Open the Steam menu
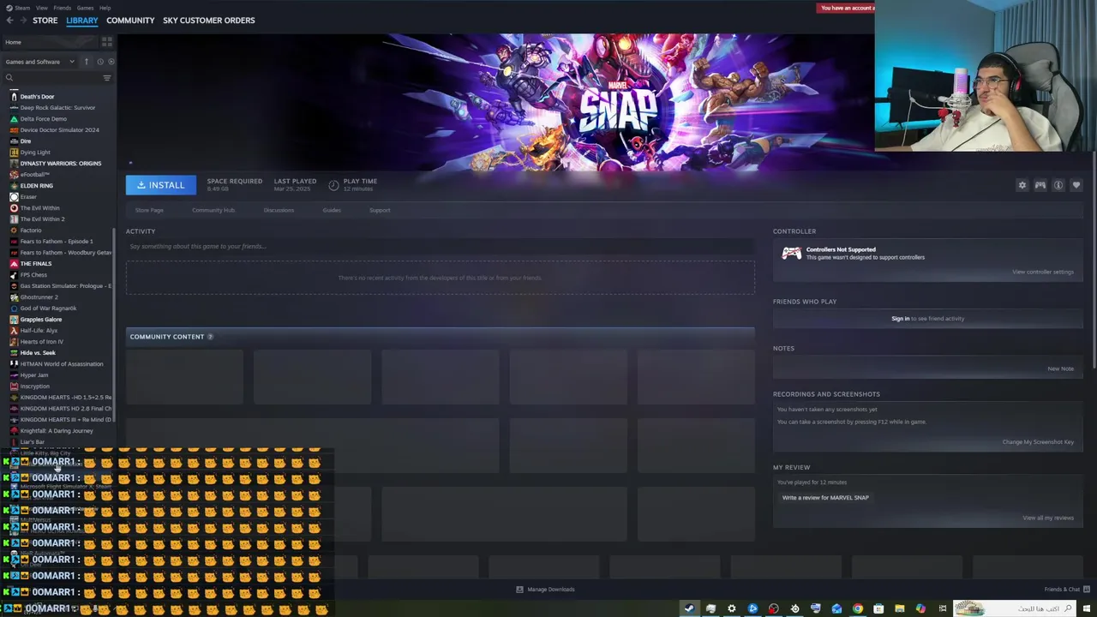This screenshot has width=1097, height=617. tap(23, 8)
